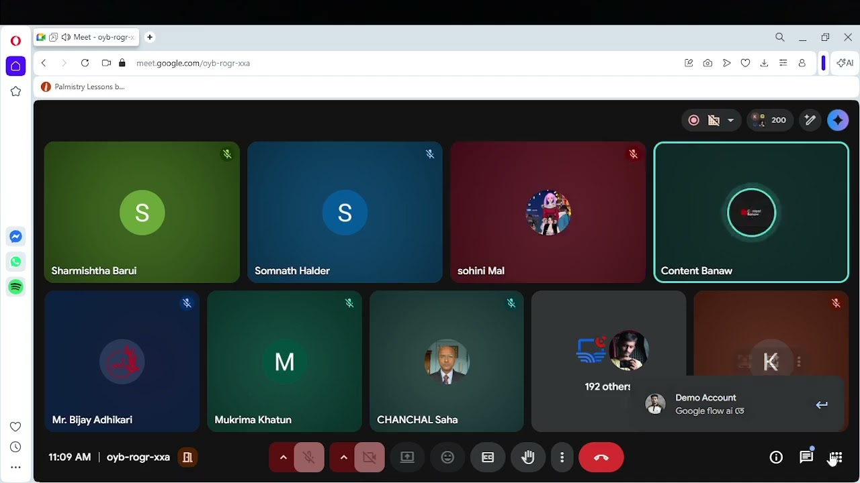Toggle the crossed-out grid icon in top bar
Viewport: 860px width, 483px height.
[x=714, y=120]
